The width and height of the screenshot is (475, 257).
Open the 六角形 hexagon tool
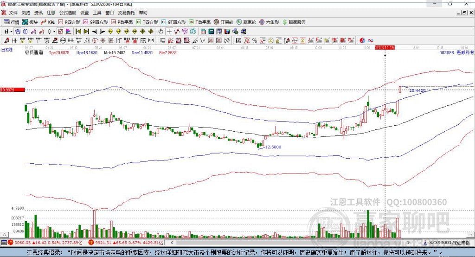269,22
